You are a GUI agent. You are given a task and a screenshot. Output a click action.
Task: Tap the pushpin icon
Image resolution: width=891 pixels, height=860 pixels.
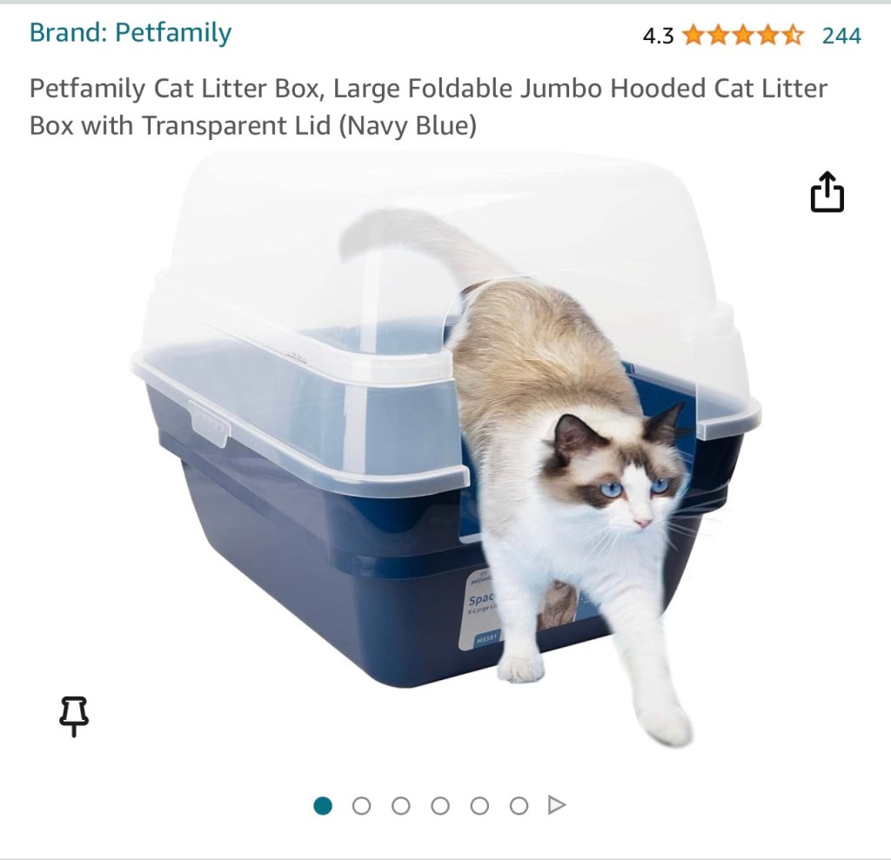tap(74, 717)
